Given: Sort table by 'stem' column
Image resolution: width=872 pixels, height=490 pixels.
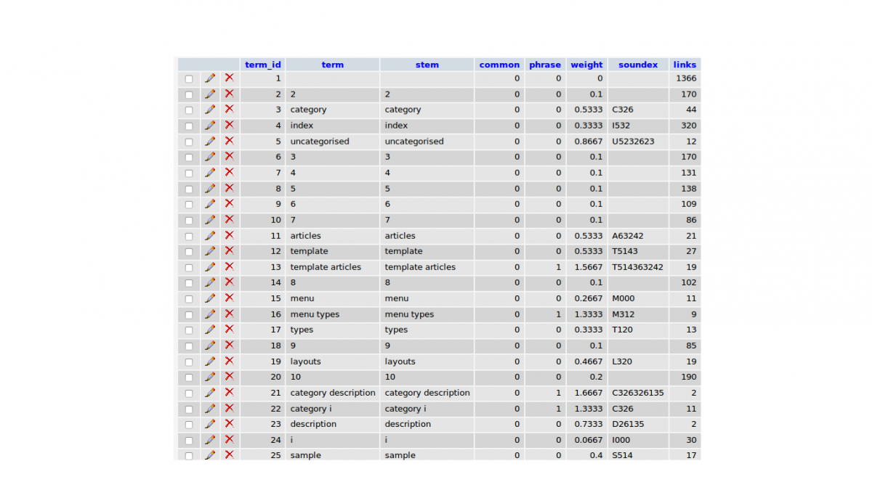Looking at the screenshot, I should (x=427, y=65).
